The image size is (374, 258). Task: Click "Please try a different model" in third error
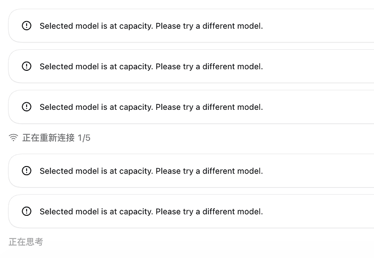[x=209, y=107]
